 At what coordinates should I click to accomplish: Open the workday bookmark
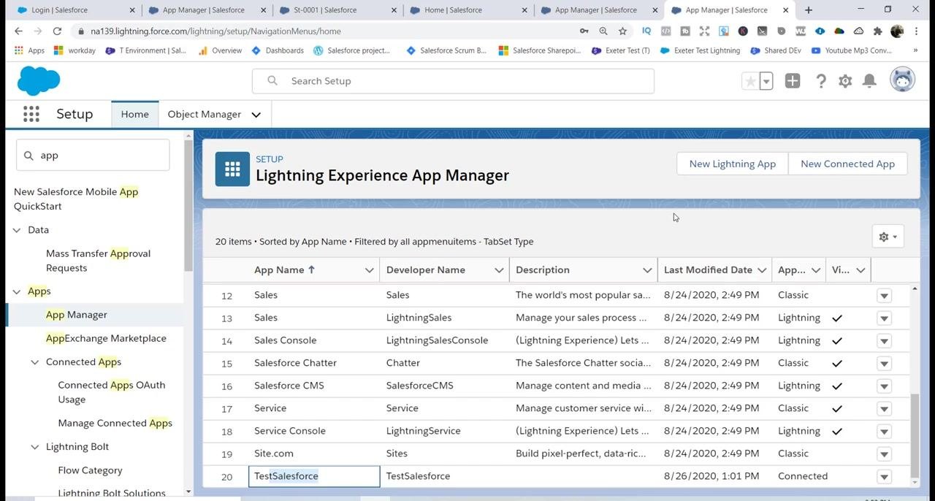click(x=75, y=50)
